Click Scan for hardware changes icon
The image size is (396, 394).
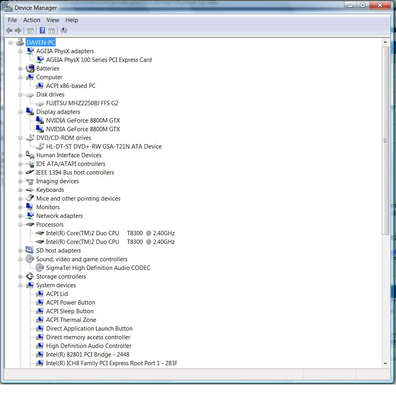pos(64,30)
